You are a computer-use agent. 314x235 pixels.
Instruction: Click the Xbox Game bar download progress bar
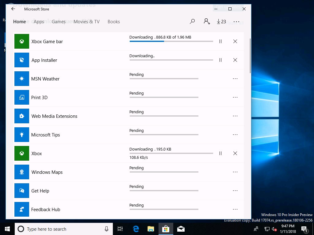pyautogui.click(x=171, y=41)
